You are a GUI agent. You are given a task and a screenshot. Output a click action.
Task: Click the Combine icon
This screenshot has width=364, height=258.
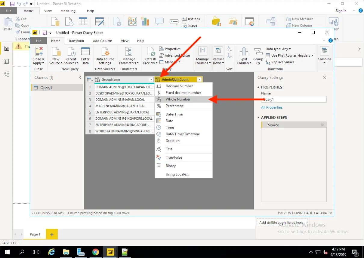[325, 51]
